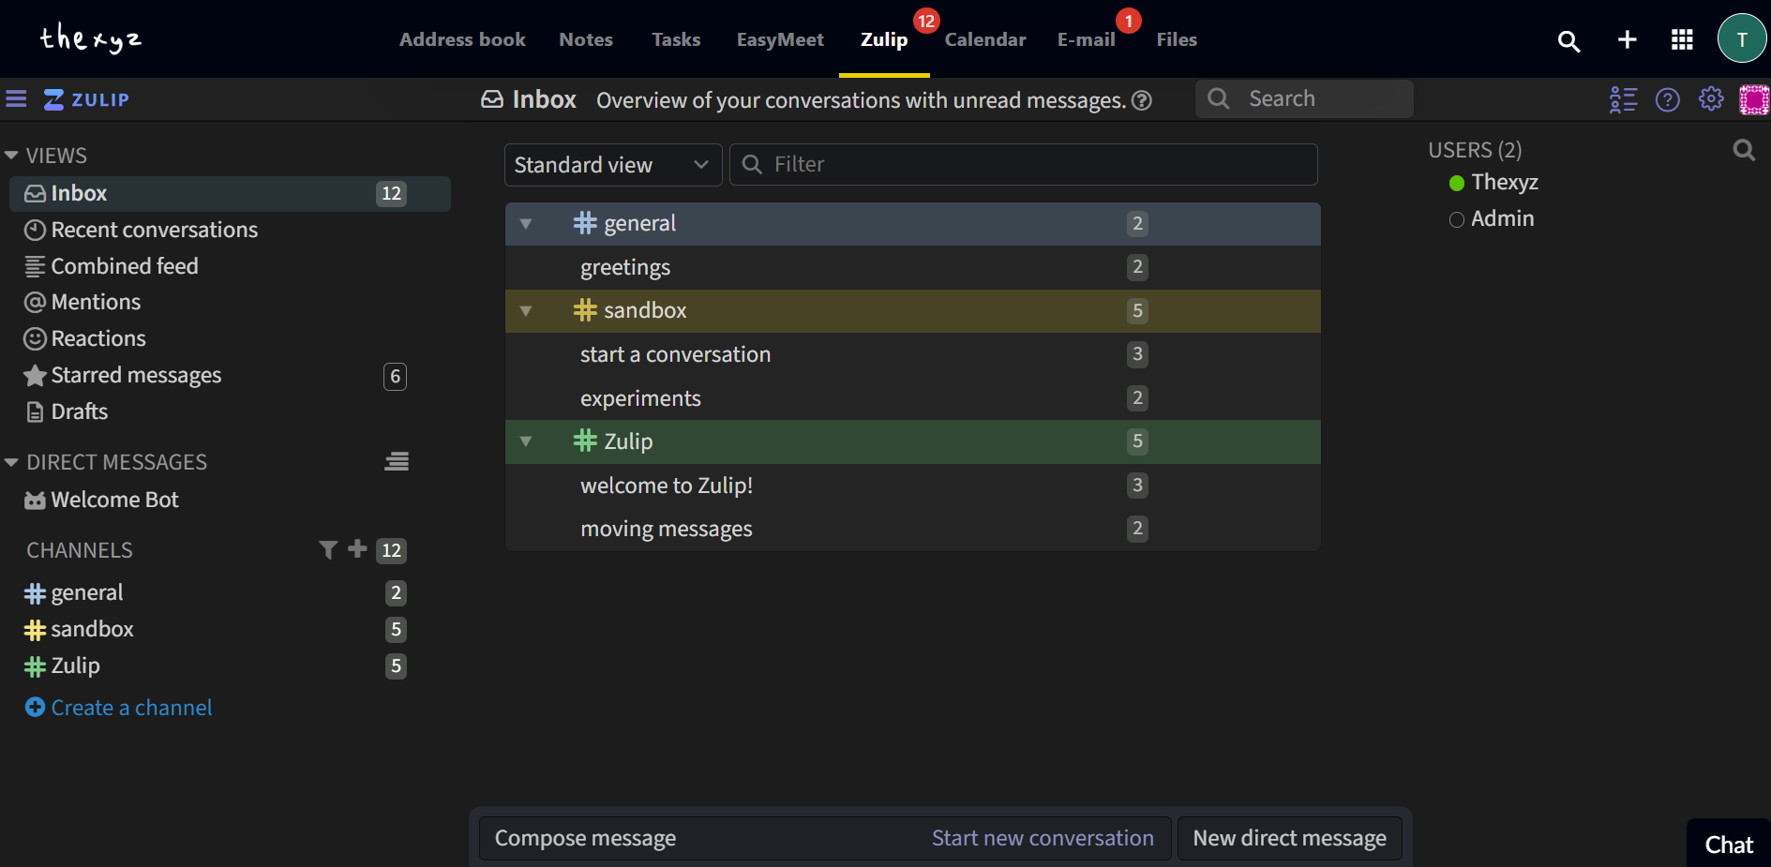Switch to the E-mail tab

[1086, 39]
